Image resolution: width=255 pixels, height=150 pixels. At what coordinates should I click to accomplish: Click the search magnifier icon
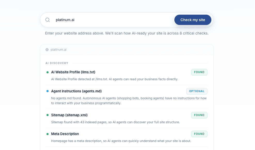[48, 20]
